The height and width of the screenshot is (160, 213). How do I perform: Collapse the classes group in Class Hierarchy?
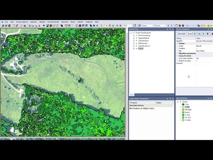pos(177,102)
